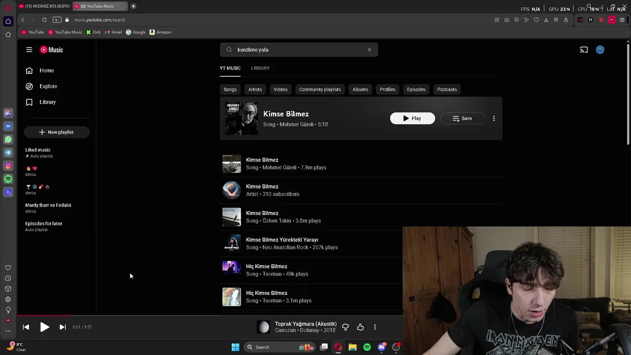Screen dimensions: 631x355
Task: Dislike Toprak Yağmura (Akustik)
Action: [346, 327]
